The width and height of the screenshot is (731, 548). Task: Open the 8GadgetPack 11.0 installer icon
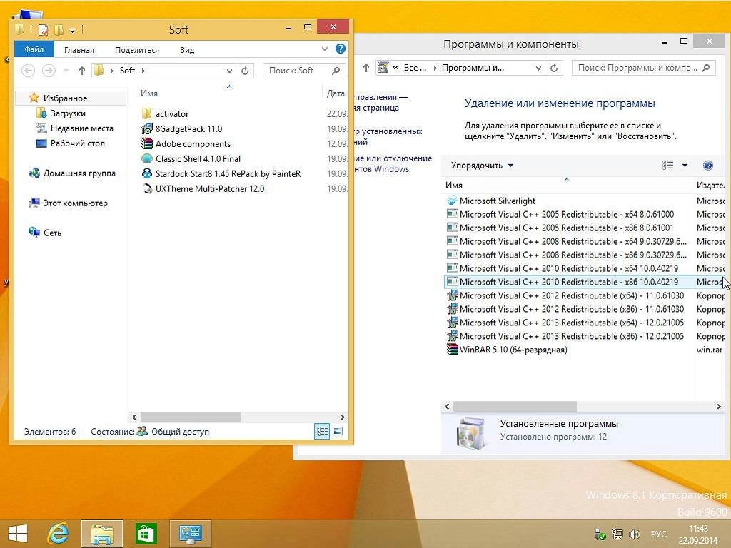(x=147, y=128)
